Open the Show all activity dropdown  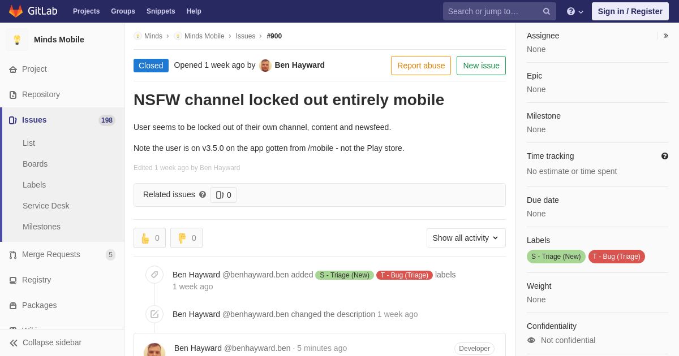[466, 238]
